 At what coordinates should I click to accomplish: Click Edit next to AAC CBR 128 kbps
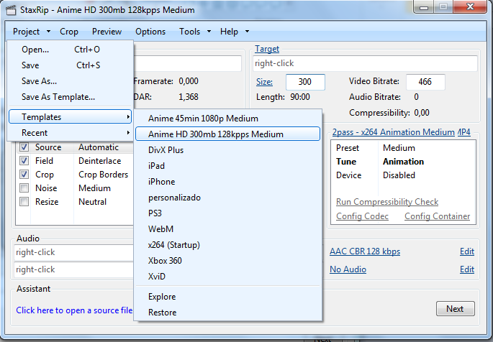click(x=467, y=251)
